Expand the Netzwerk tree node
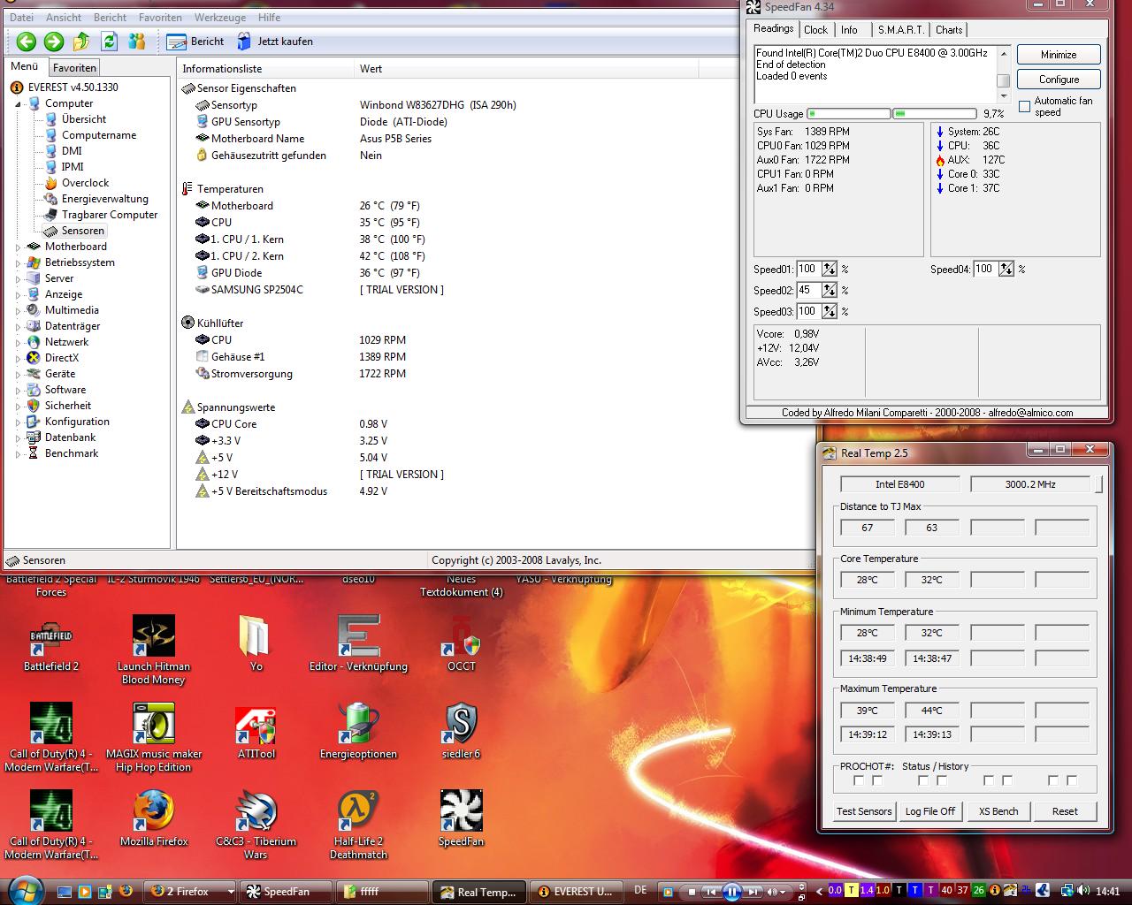 tap(18, 343)
